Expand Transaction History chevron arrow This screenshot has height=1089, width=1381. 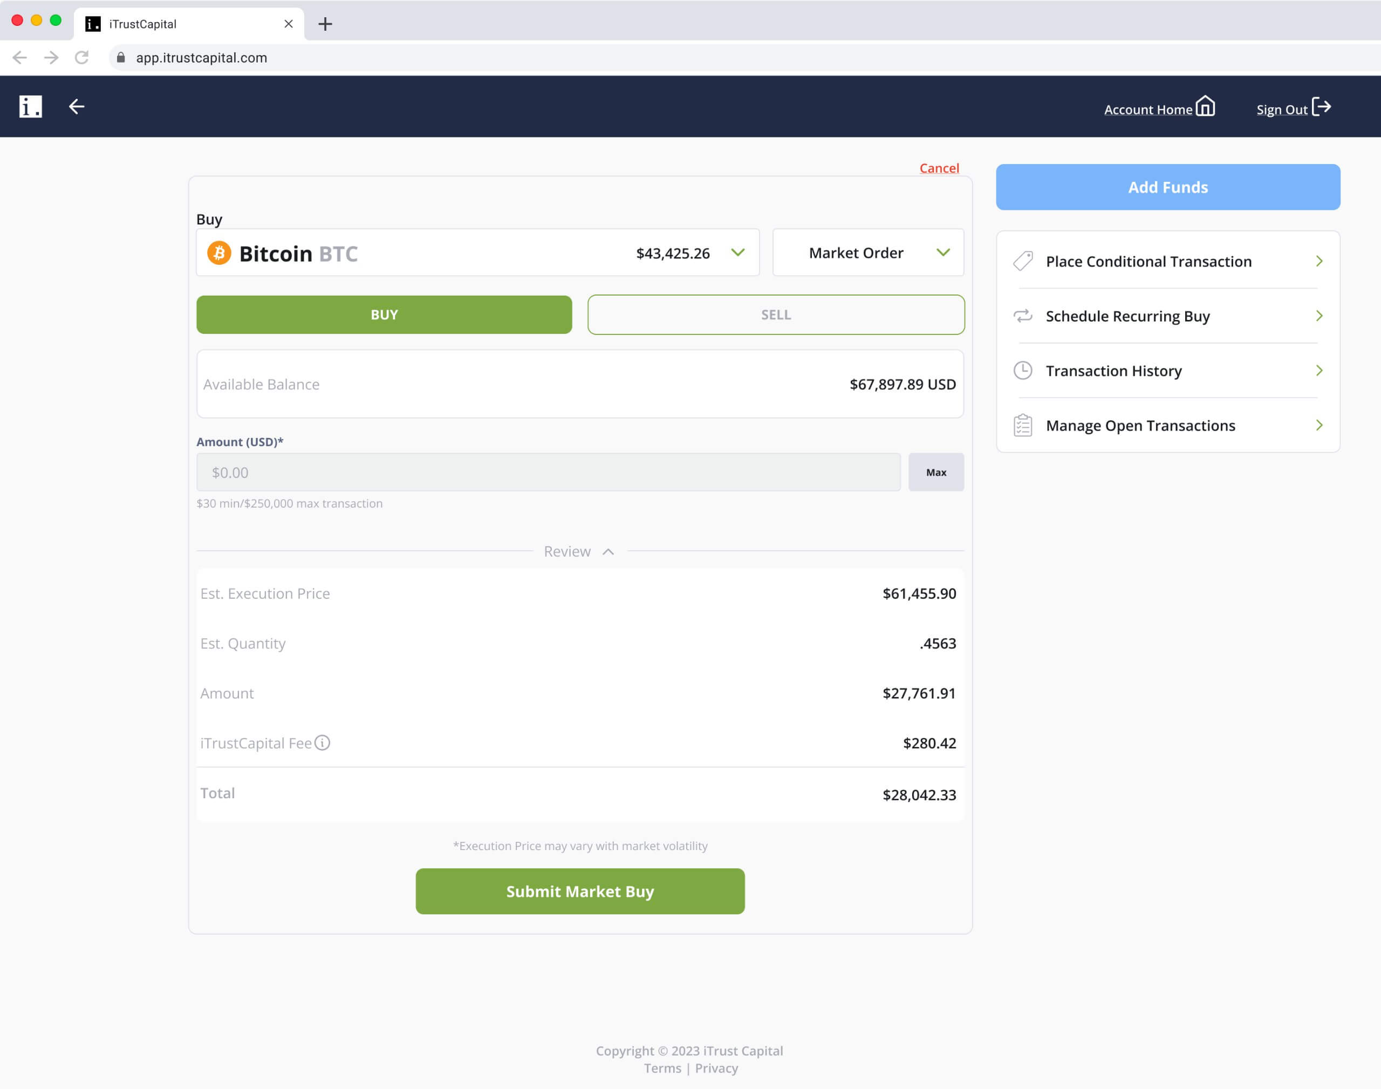1319,371
